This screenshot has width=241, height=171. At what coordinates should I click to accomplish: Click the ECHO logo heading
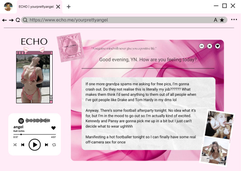pos(34,42)
